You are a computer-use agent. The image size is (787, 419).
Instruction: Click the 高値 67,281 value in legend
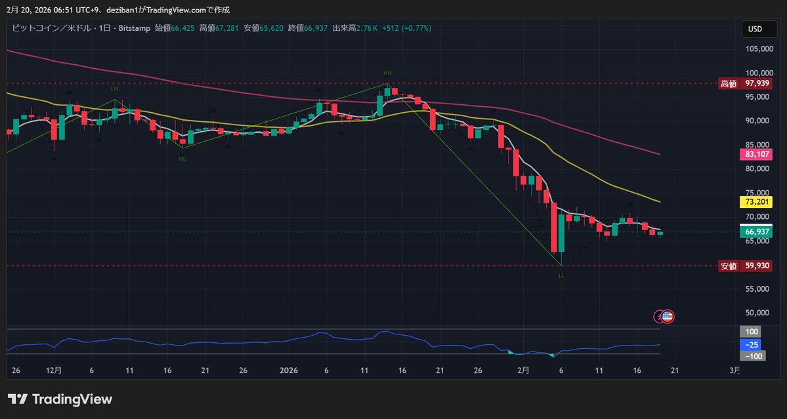coord(219,29)
